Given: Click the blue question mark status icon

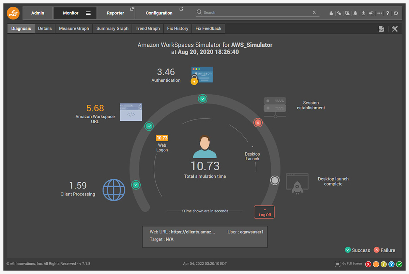Looking at the screenshot, I should (391, 264).
